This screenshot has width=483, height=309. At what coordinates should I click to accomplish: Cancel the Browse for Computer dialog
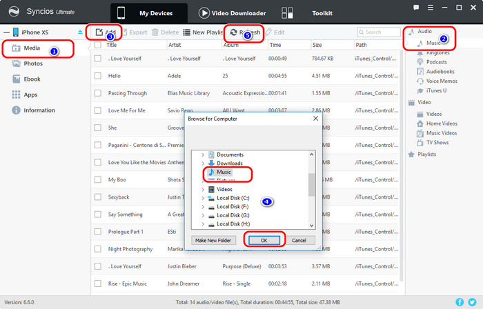[x=299, y=240]
